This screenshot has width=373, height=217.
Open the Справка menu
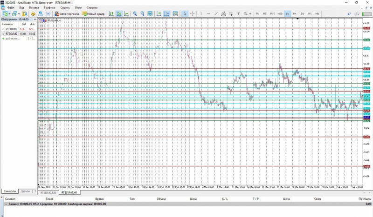point(92,7)
